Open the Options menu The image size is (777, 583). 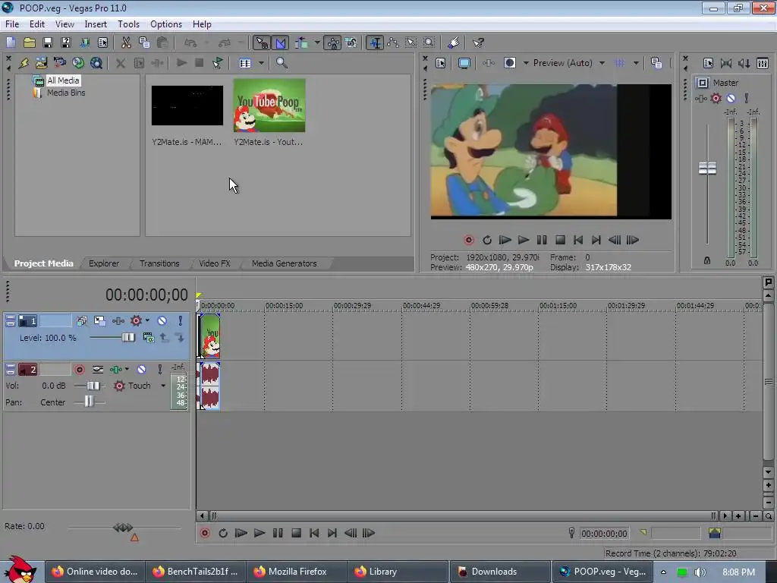[166, 24]
